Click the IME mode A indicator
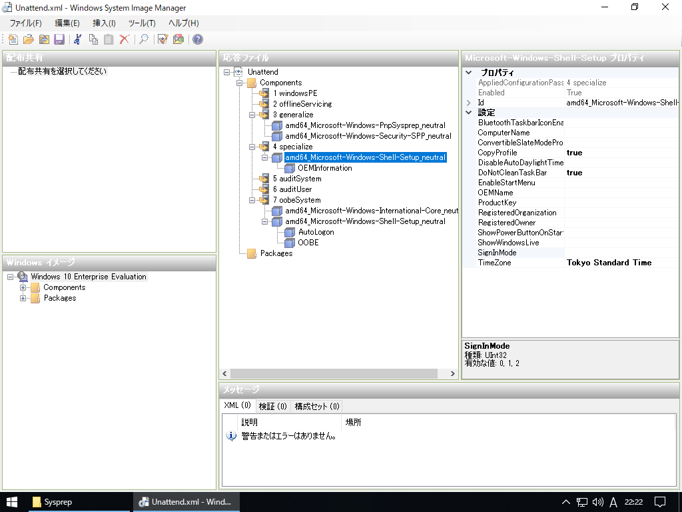The width and height of the screenshot is (682, 512). click(x=613, y=502)
